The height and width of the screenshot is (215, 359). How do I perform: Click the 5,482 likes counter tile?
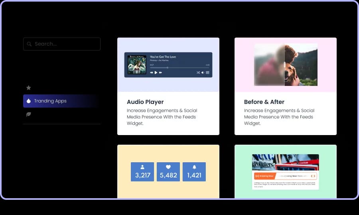pyautogui.click(x=168, y=172)
